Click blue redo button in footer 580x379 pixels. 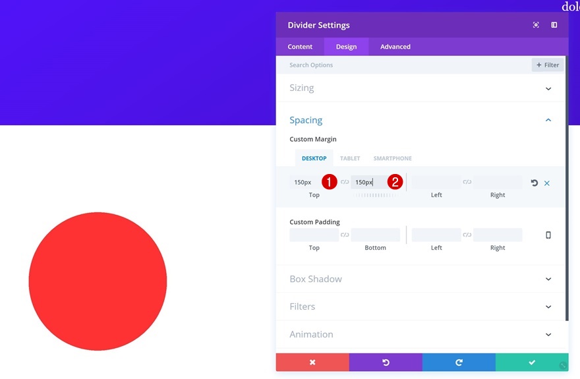[459, 363]
